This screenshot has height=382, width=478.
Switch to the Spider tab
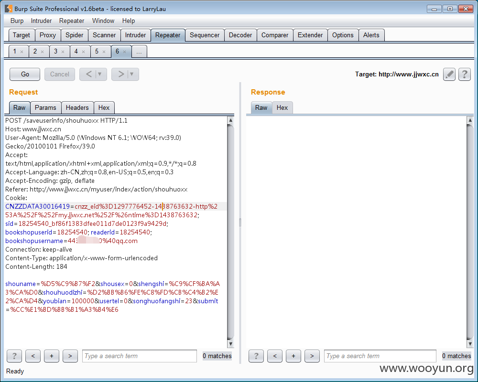click(x=75, y=35)
